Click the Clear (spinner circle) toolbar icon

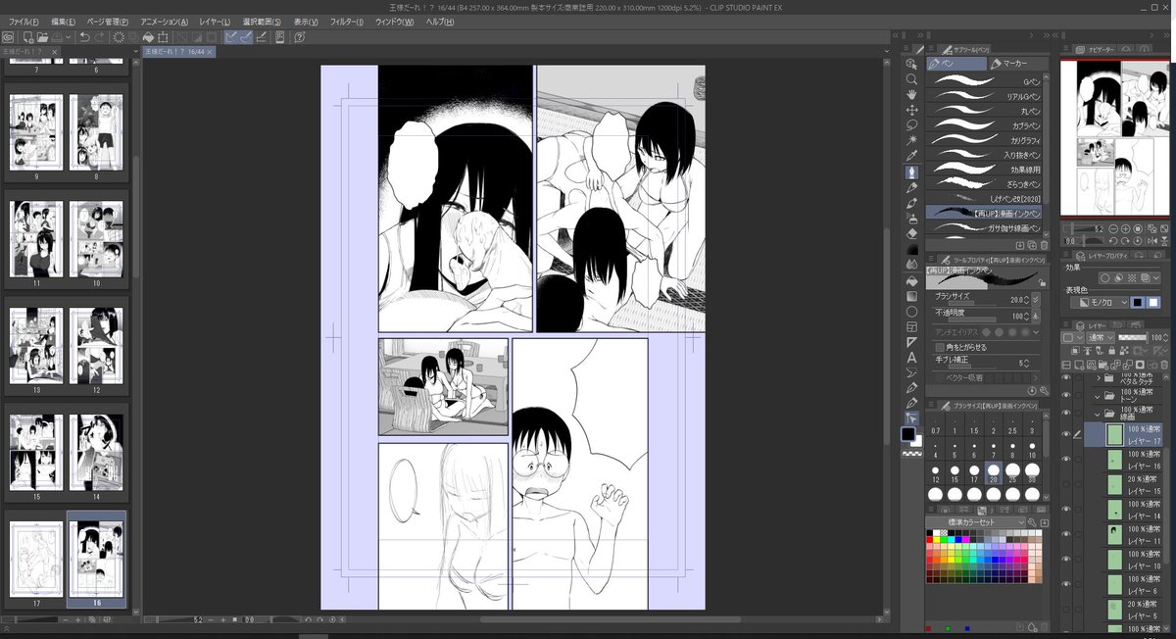120,37
